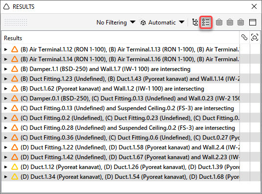
Task: Expand the Air Terminal.1.14 result row
Action: 6,59
